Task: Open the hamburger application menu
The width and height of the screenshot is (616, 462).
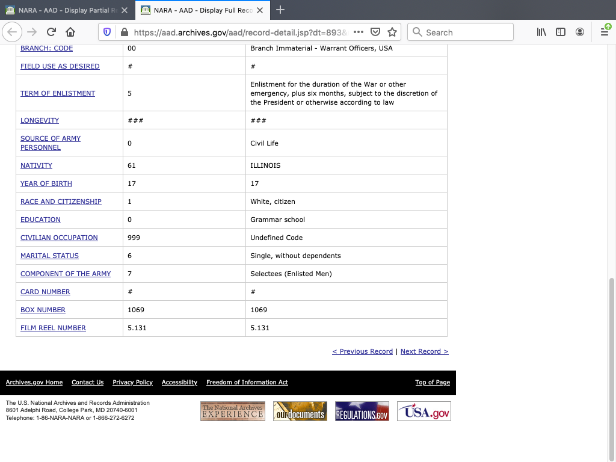Action: pyautogui.click(x=605, y=32)
